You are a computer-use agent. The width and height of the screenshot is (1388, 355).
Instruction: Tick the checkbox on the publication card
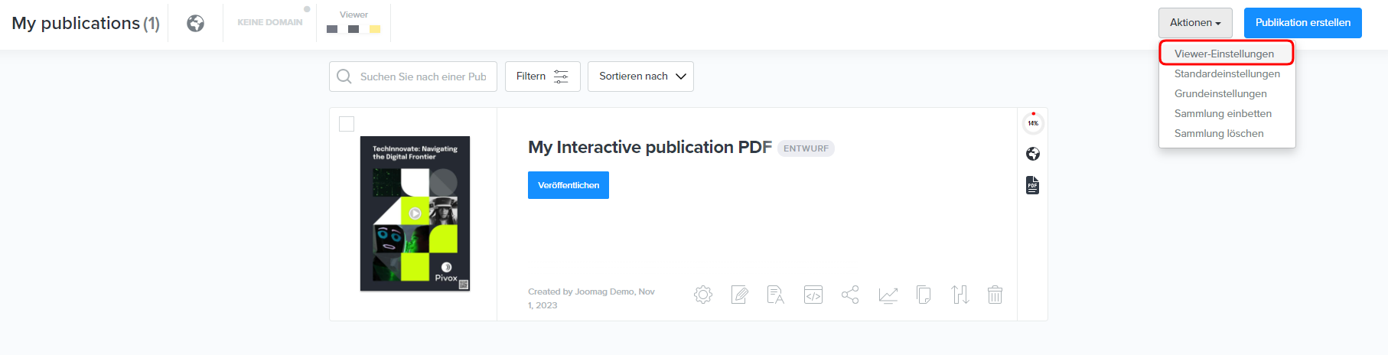(x=347, y=124)
